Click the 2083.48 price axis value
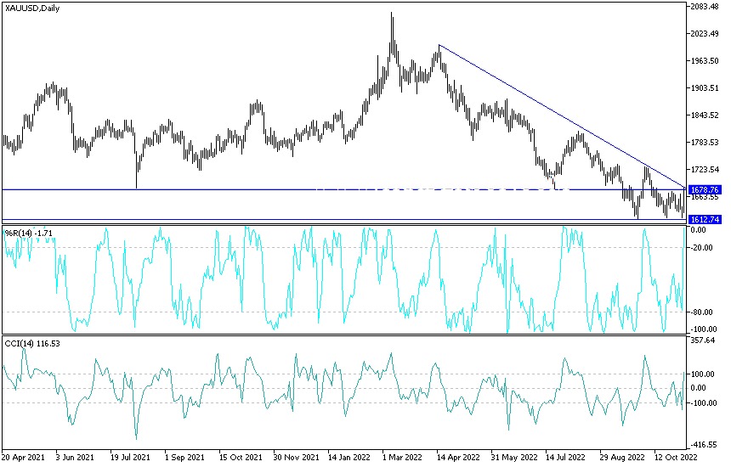 click(705, 7)
